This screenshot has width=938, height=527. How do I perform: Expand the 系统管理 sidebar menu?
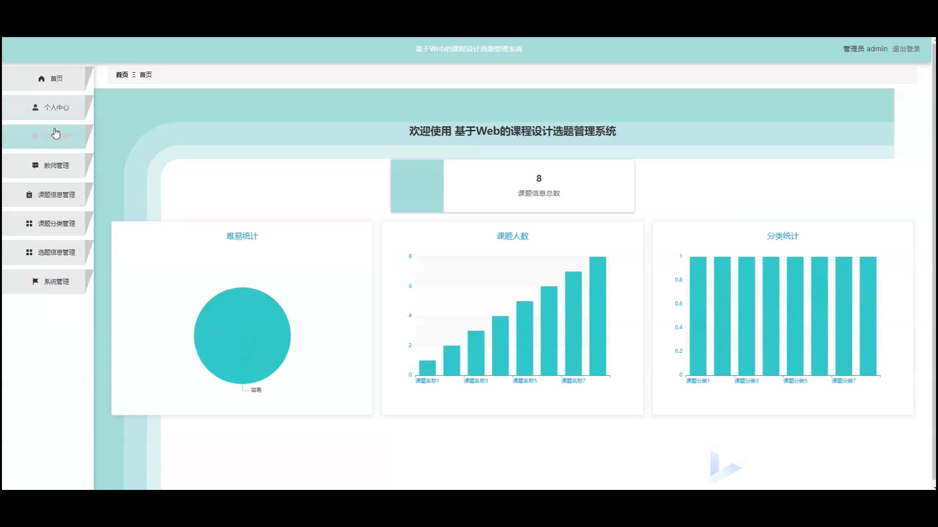pos(56,282)
